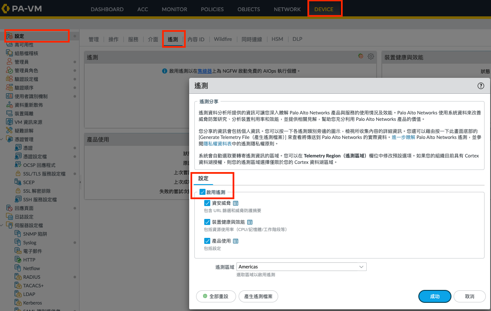The height and width of the screenshot is (311, 491).
Task: Click the 憑證設定檔 sidebar icon
Action: coord(18,156)
